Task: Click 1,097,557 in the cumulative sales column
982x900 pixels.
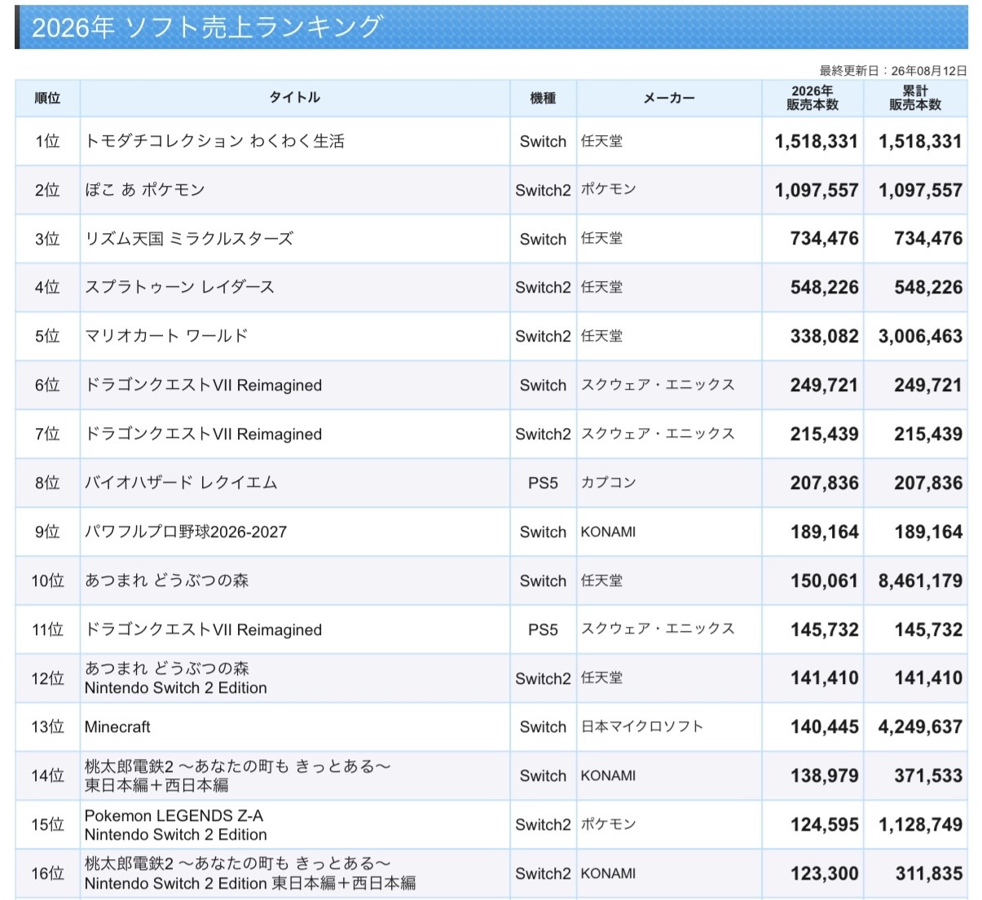Action: [920, 190]
